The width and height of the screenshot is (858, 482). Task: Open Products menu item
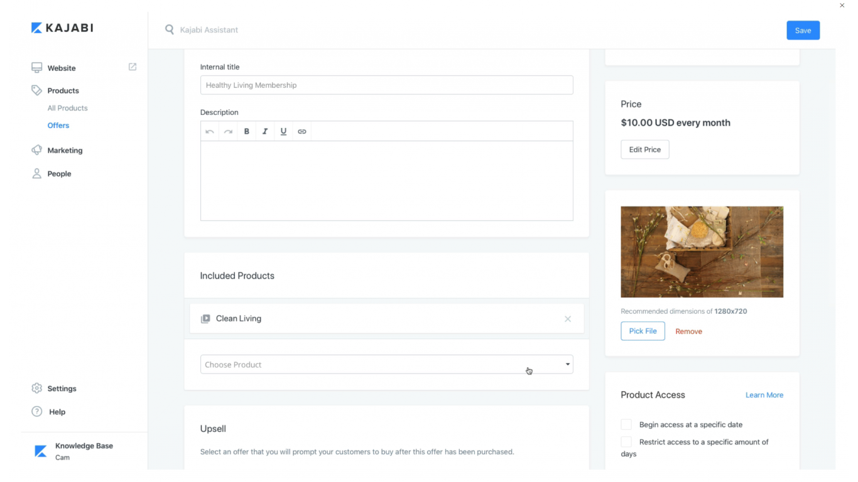[63, 90]
